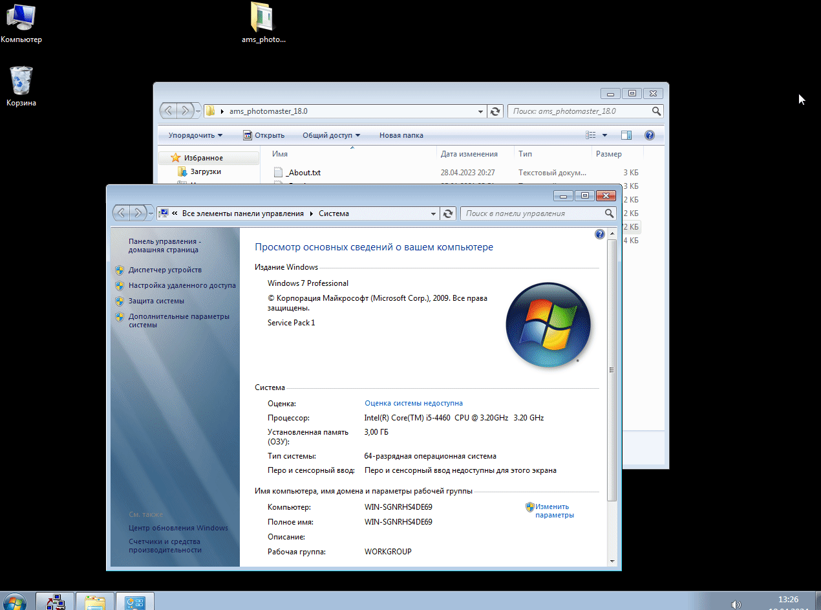Open Дополнительные параметры системы link
Image resolution: width=821 pixels, height=610 pixels.
pos(178,321)
